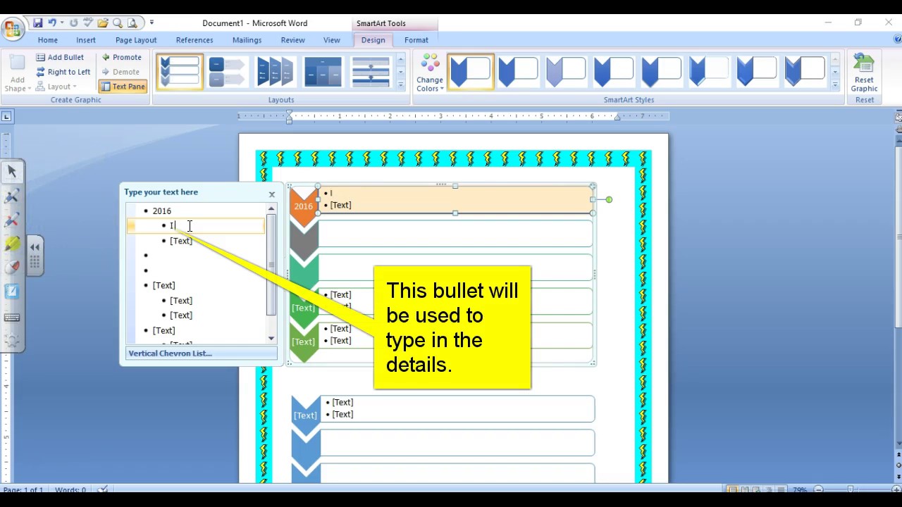Click the [Text] bullet below the active line
The width and height of the screenshot is (902, 507).
[x=181, y=241]
